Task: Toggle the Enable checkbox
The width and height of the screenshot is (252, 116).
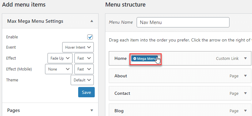Action: (x=90, y=37)
